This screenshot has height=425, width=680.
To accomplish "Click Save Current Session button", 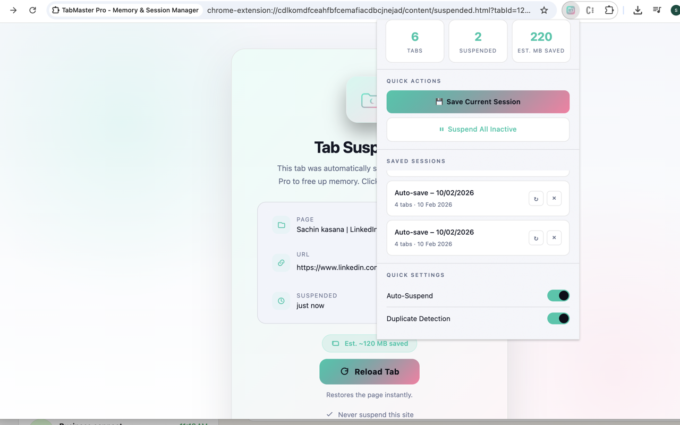I will click(478, 102).
